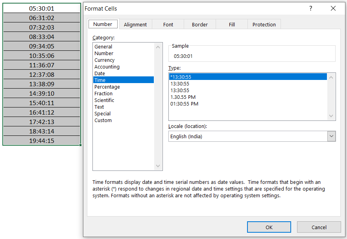This screenshot has height=239, width=347.
Task: Open the Locale dropdown arrow
Action: click(330, 136)
